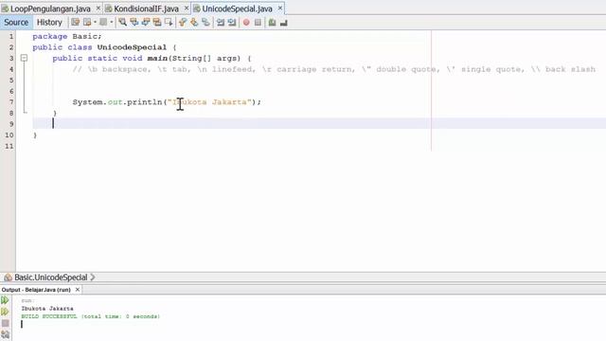This screenshot has height=341, width=606.
Task: Click "System" on line 7
Action: 87,102
